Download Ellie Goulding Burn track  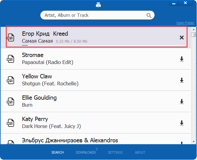181,101
